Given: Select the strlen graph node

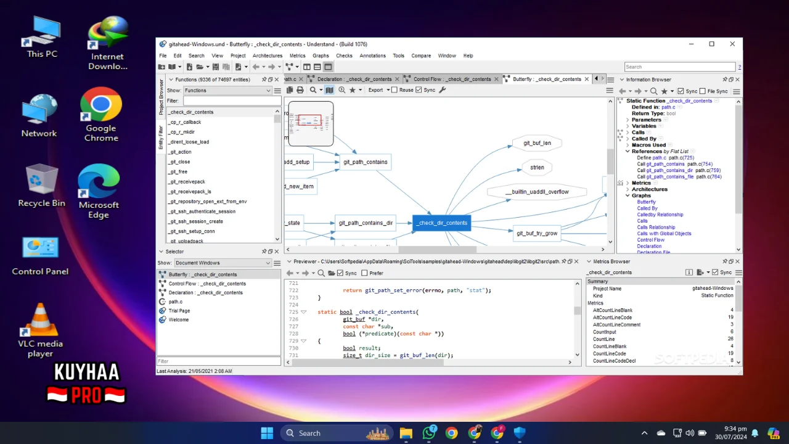Looking at the screenshot, I should tap(537, 167).
